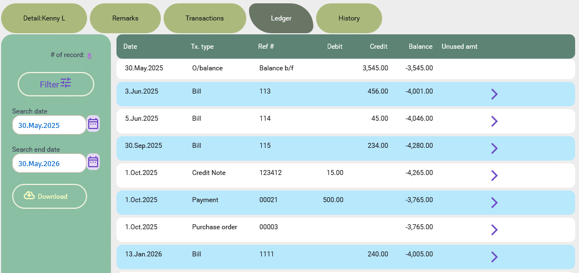Click the 13.Jan.2026 date cell
Viewport: 579px width, 273px height.
(x=143, y=254)
